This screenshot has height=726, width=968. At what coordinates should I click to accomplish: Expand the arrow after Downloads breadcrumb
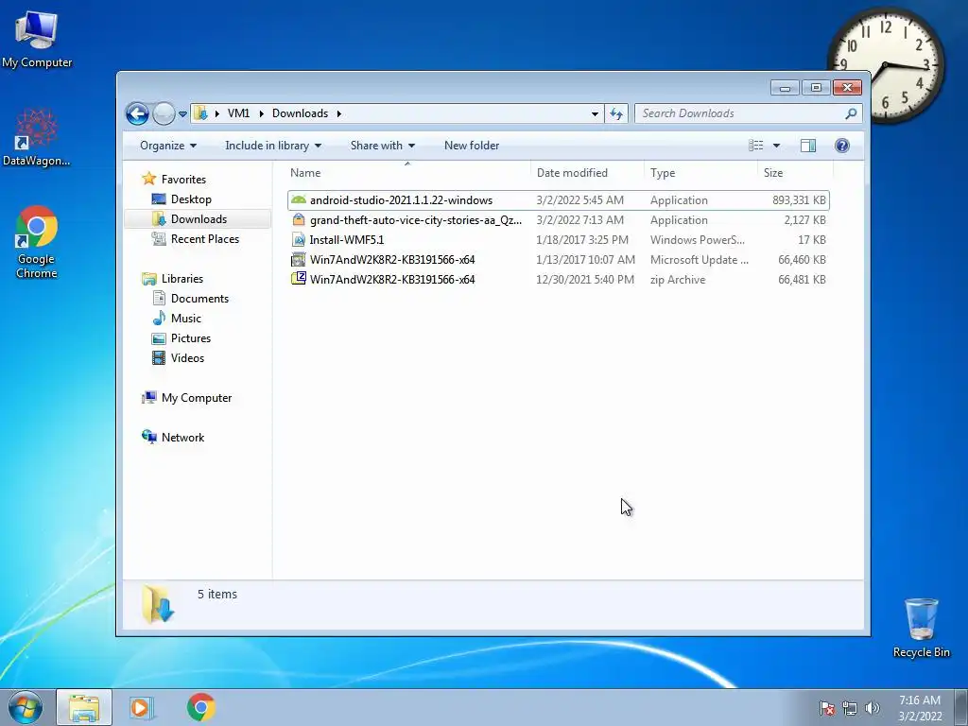[339, 113]
